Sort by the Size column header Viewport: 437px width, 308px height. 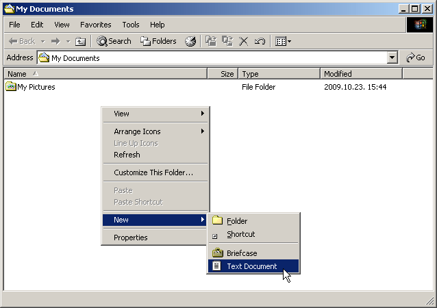pos(223,74)
